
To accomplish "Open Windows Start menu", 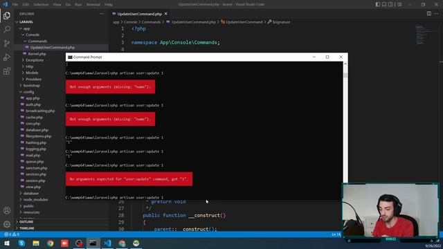I will [x=7, y=243].
